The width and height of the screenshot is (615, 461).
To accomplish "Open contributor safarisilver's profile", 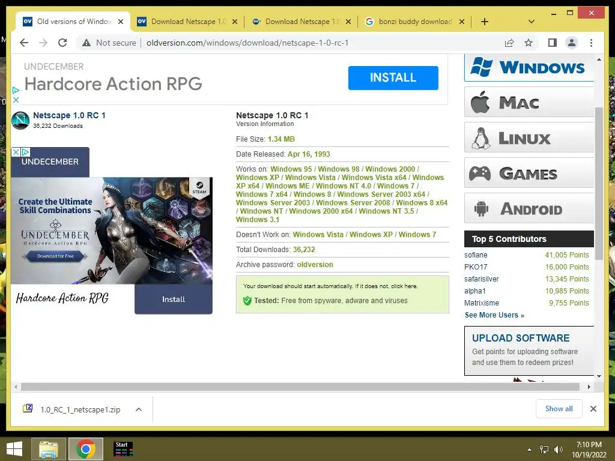I will [x=481, y=279].
